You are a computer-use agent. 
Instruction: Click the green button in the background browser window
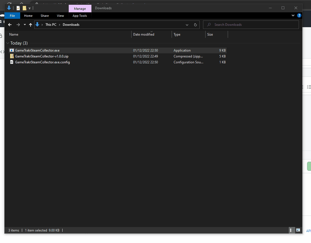coord(309,166)
